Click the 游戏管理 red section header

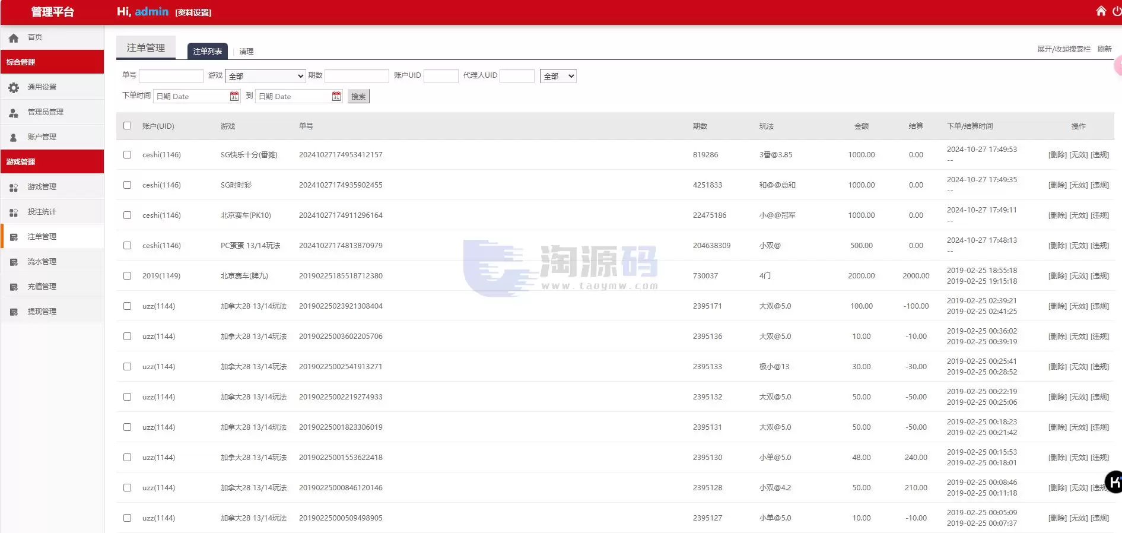[x=52, y=161]
